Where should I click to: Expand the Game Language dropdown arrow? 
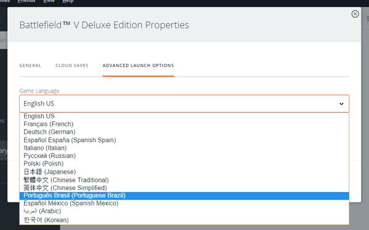(341, 104)
